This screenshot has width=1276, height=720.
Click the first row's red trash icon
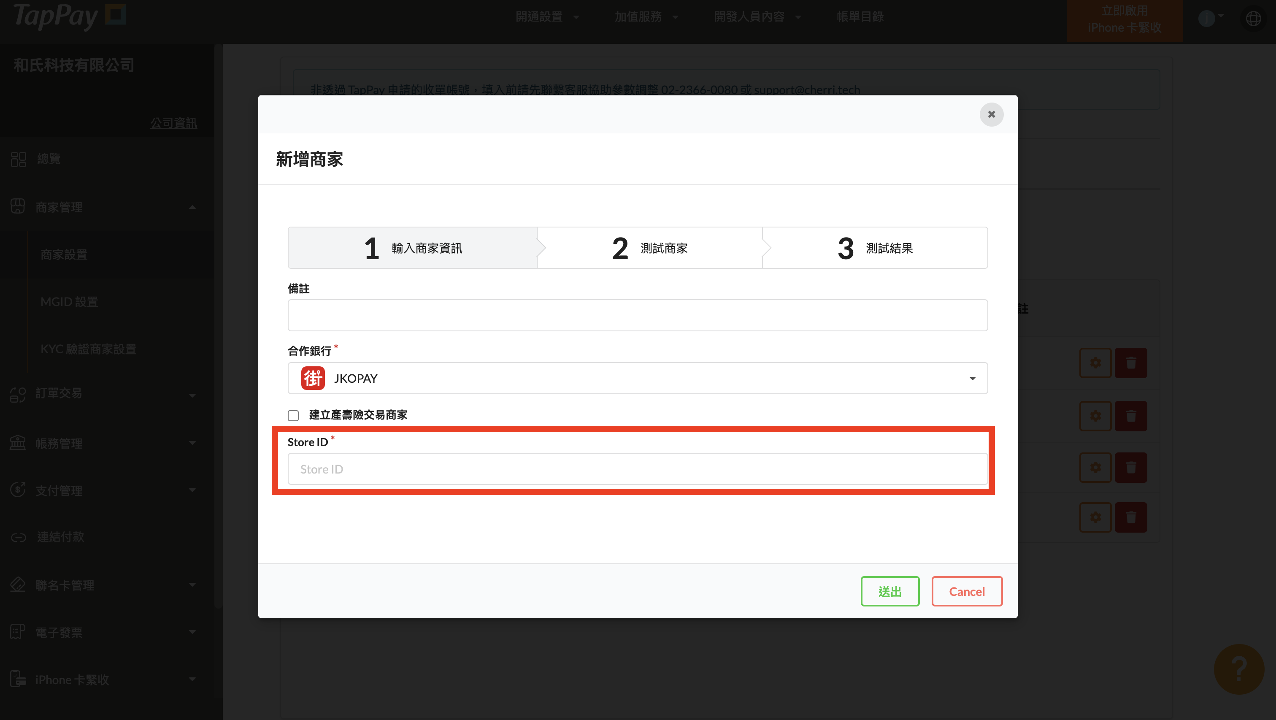[x=1131, y=363]
